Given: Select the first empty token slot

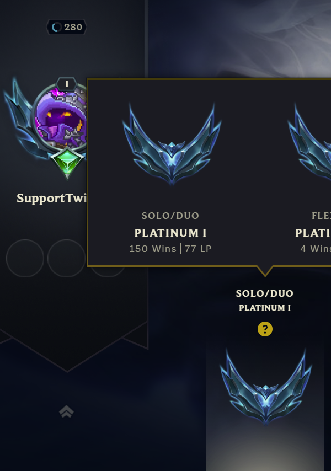Looking at the screenshot, I should (25, 258).
